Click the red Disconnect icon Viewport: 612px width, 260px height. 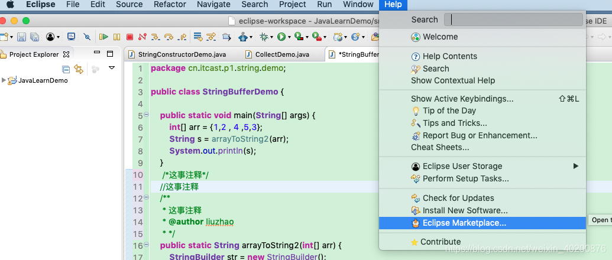[x=143, y=37]
